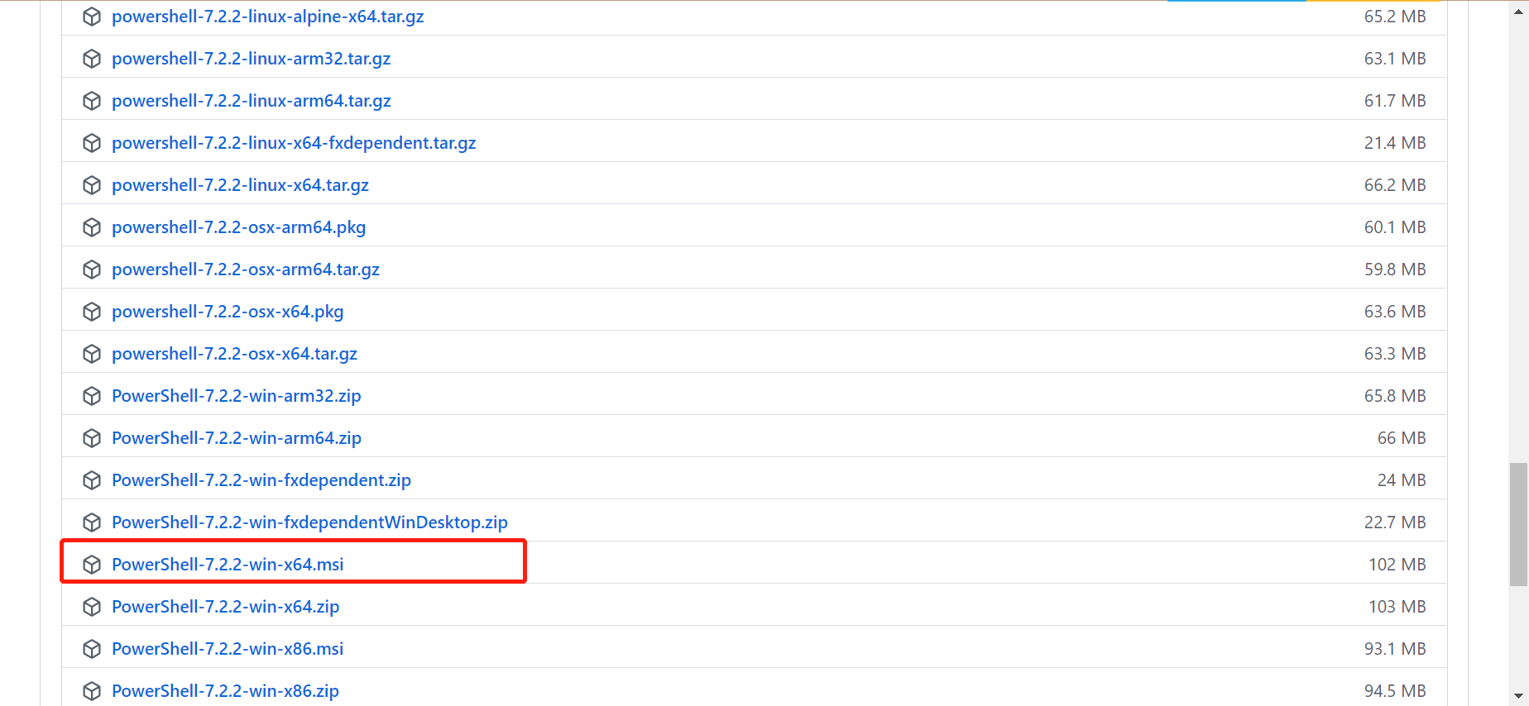Screen dimensions: 1529x706
Task: Download powershell-7.2.2-linux-x64.tar.gz
Action: [x=241, y=185]
